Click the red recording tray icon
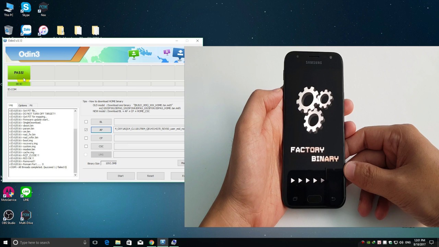Viewport: 439px width, 247px height. pyautogui.click(x=363, y=243)
